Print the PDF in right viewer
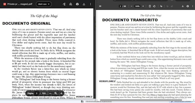Screen dimensions: 195x103 click(x=188, y=6)
